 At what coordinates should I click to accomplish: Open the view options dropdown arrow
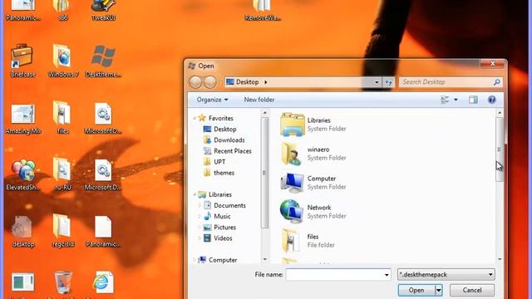click(x=456, y=100)
